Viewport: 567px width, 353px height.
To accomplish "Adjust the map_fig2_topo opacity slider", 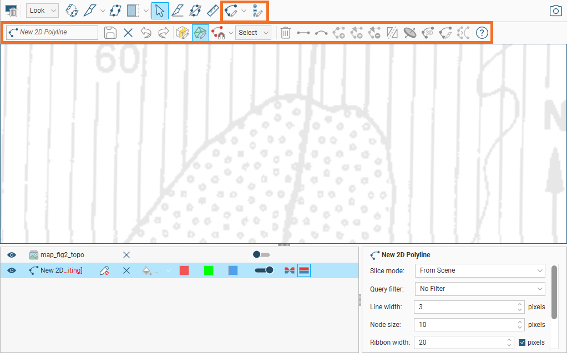I will (261, 255).
